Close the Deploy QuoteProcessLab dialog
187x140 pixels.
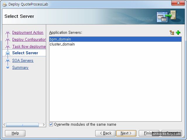pos(178,3)
